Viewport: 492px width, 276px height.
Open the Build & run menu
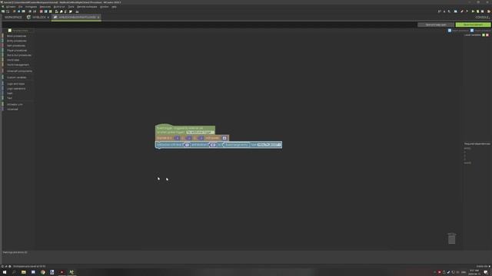click(x=59, y=7)
